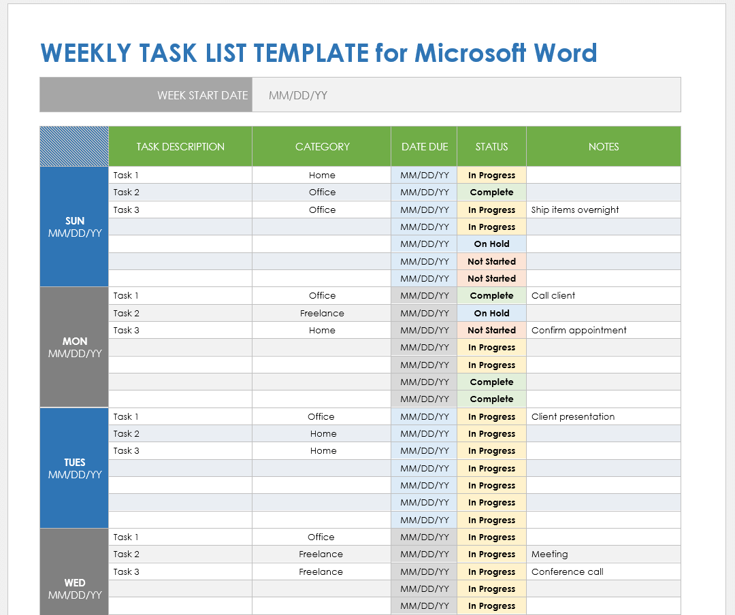Select the TUES day header cell
Image resolution: width=735 pixels, height=615 pixels.
tap(73, 467)
